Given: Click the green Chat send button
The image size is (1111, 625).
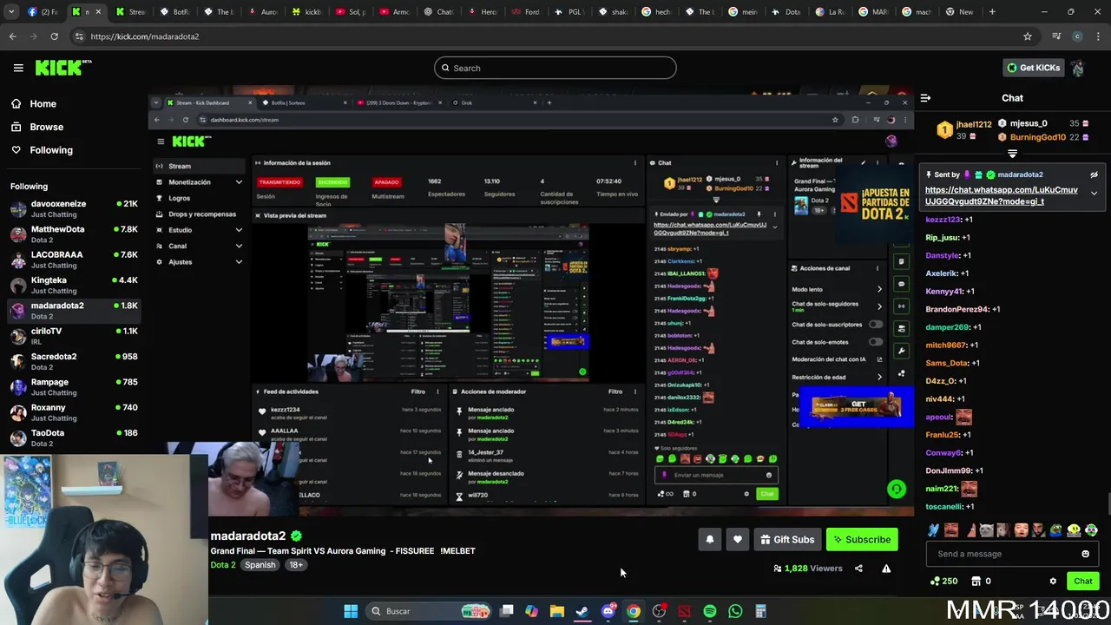Looking at the screenshot, I should point(1083,582).
